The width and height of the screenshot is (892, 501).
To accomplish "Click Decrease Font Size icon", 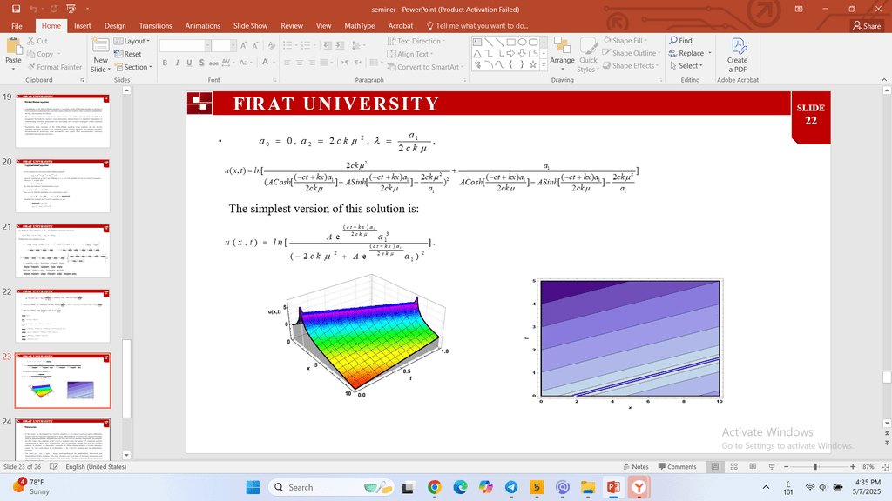I will [255, 45].
